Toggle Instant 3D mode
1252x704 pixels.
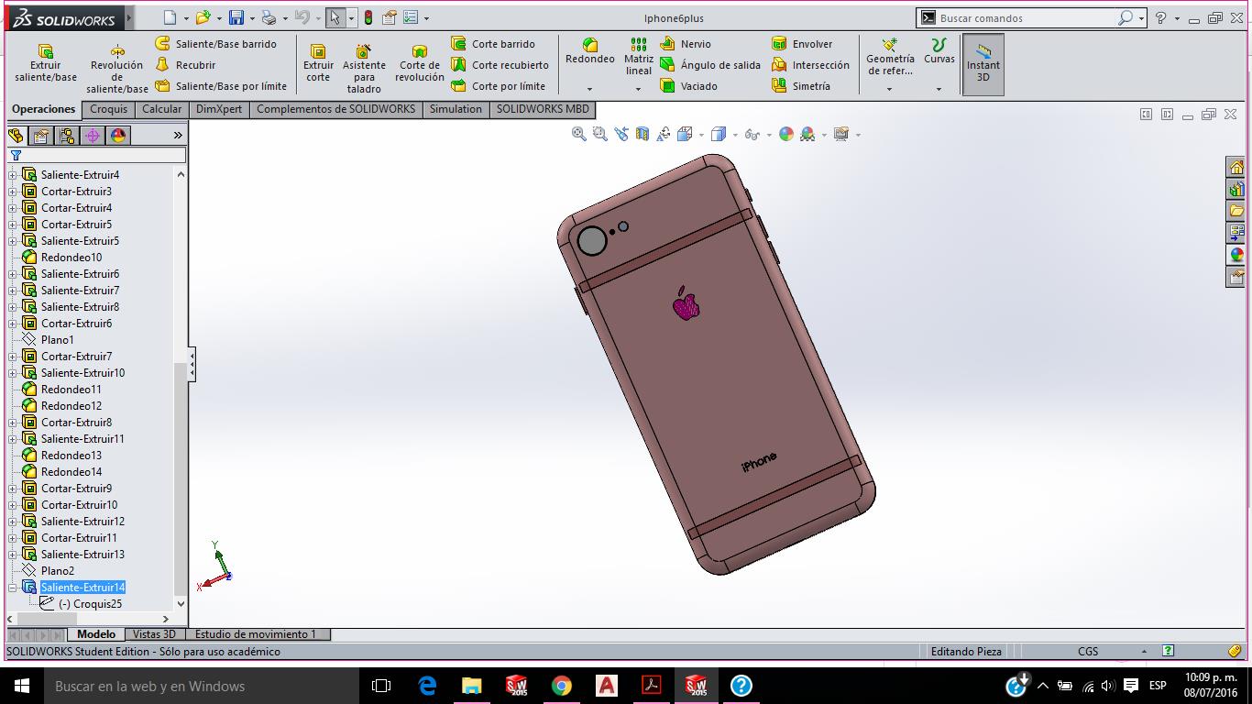pyautogui.click(x=983, y=63)
